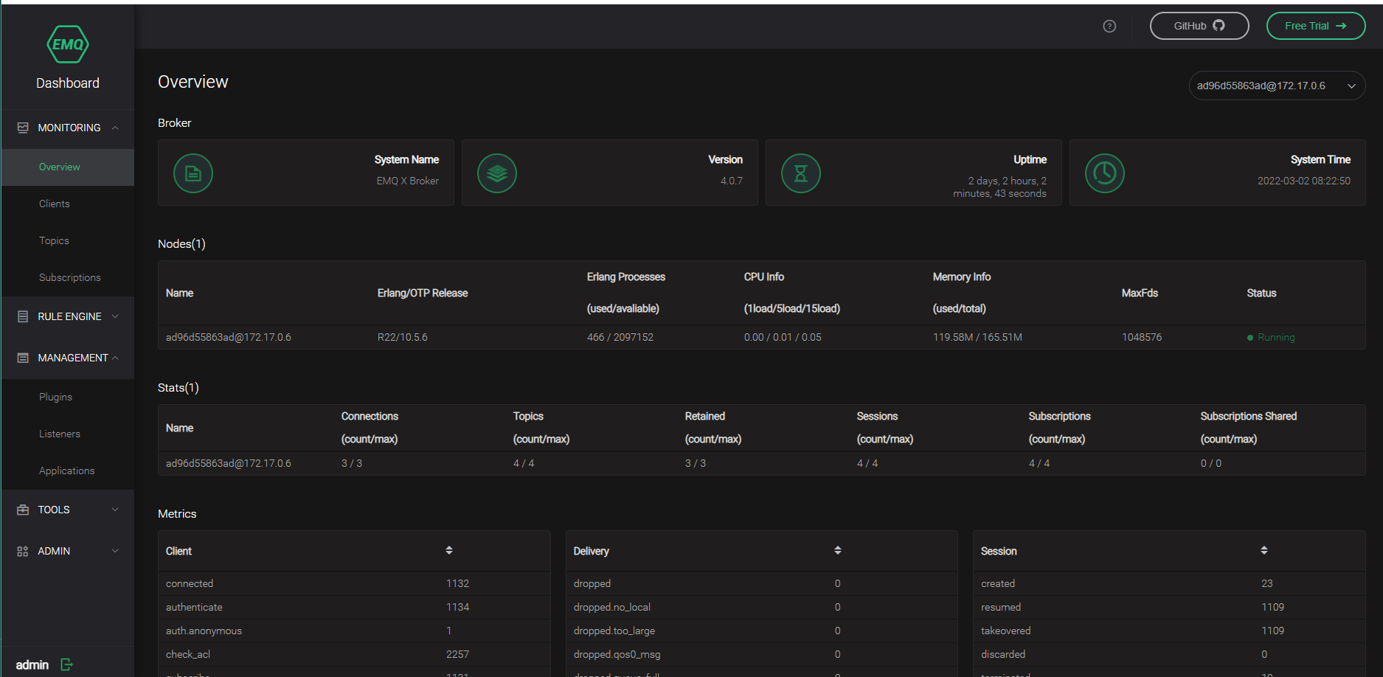Click the authenticate row in Client metrics
The height and width of the screenshot is (677, 1383).
pos(354,607)
